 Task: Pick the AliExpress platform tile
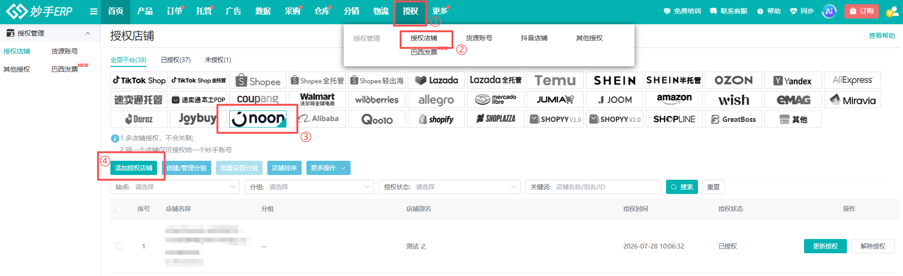click(853, 80)
